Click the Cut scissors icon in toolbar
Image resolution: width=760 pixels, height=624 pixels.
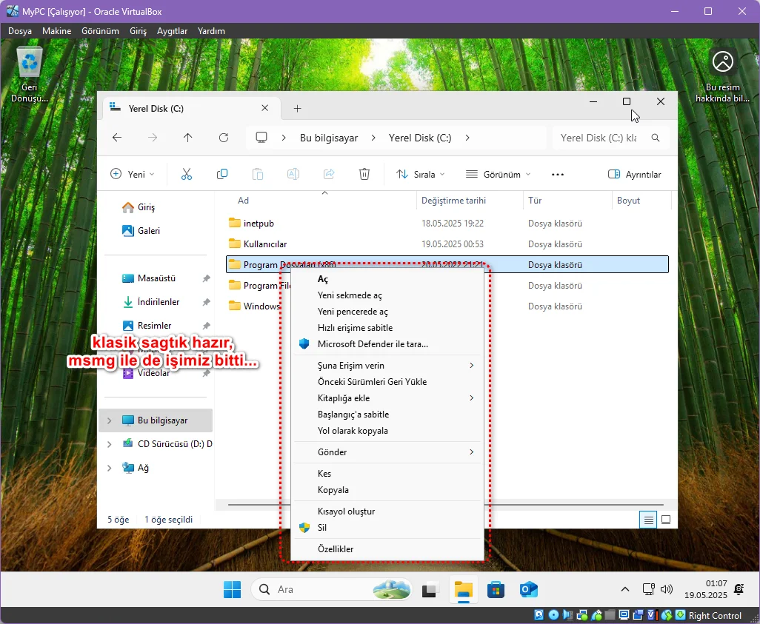pyautogui.click(x=187, y=175)
